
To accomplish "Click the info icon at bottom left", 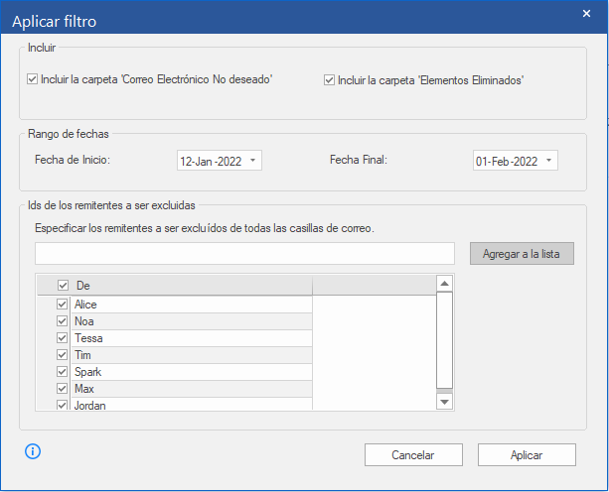I will point(33,451).
